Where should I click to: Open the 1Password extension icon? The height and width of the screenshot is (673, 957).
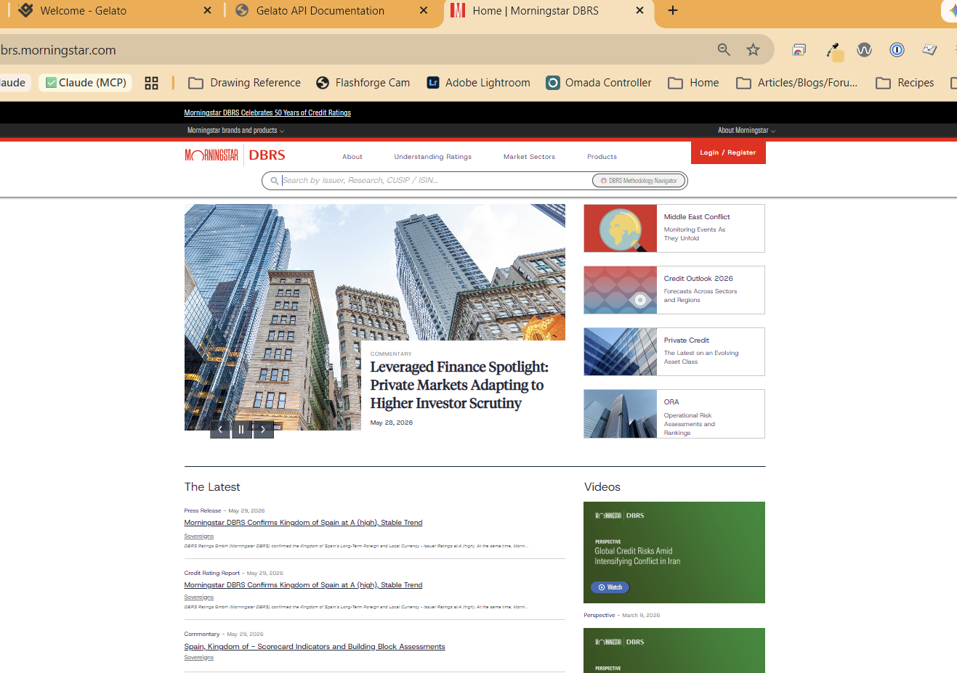(897, 49)
